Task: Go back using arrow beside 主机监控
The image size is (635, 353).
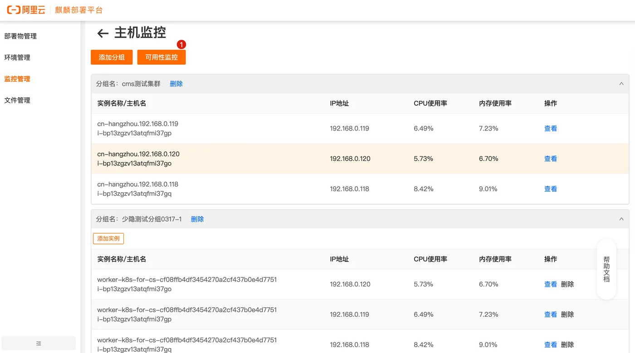Action: click(x=103, y=33)
